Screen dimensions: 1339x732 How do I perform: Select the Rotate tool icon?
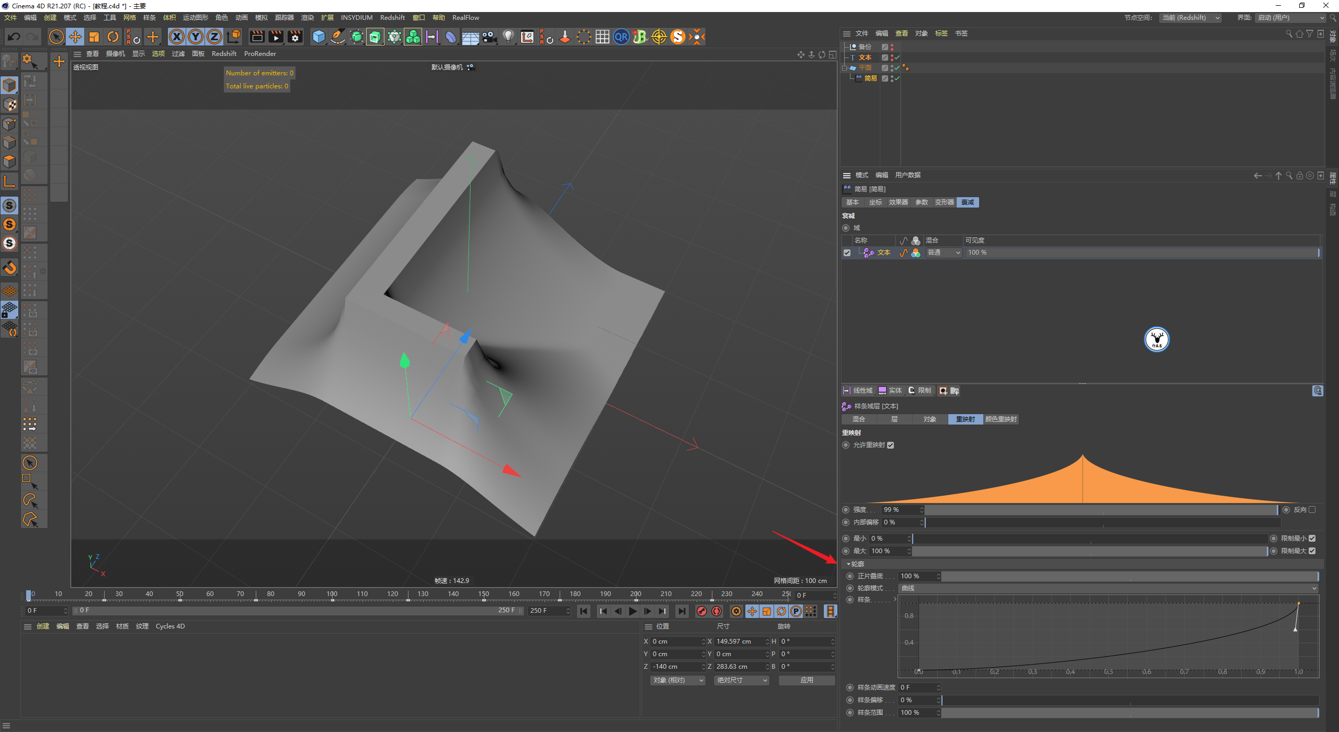tap(113, 37)
